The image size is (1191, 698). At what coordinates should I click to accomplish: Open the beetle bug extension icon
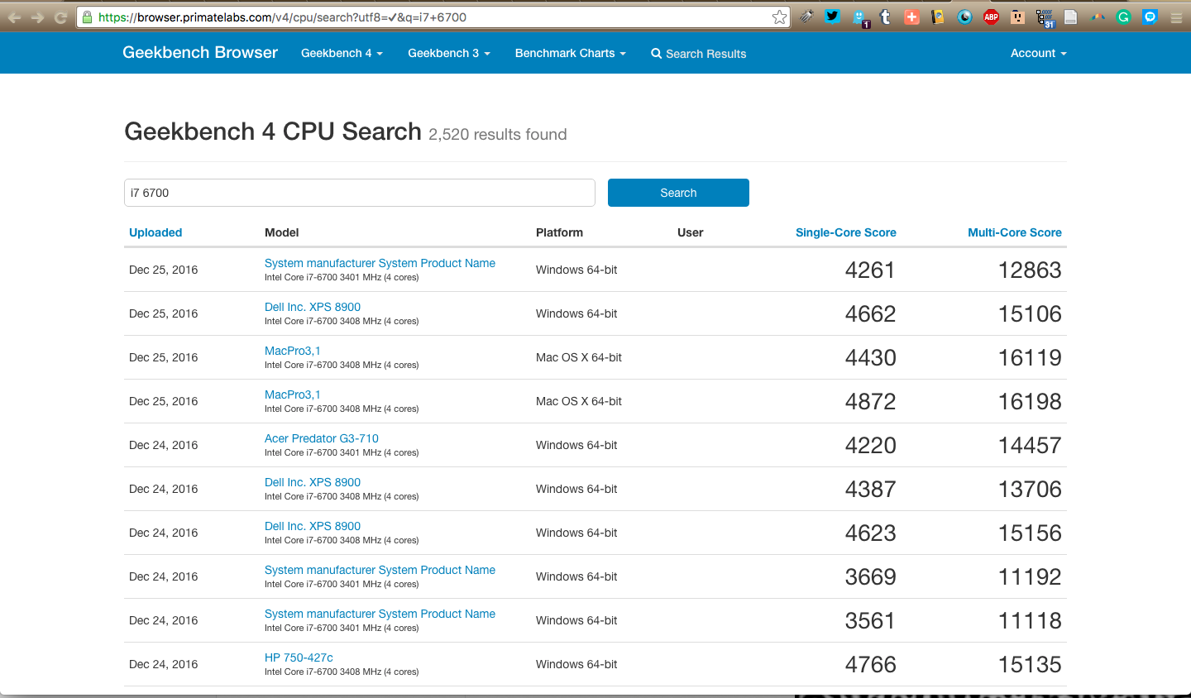806,17
